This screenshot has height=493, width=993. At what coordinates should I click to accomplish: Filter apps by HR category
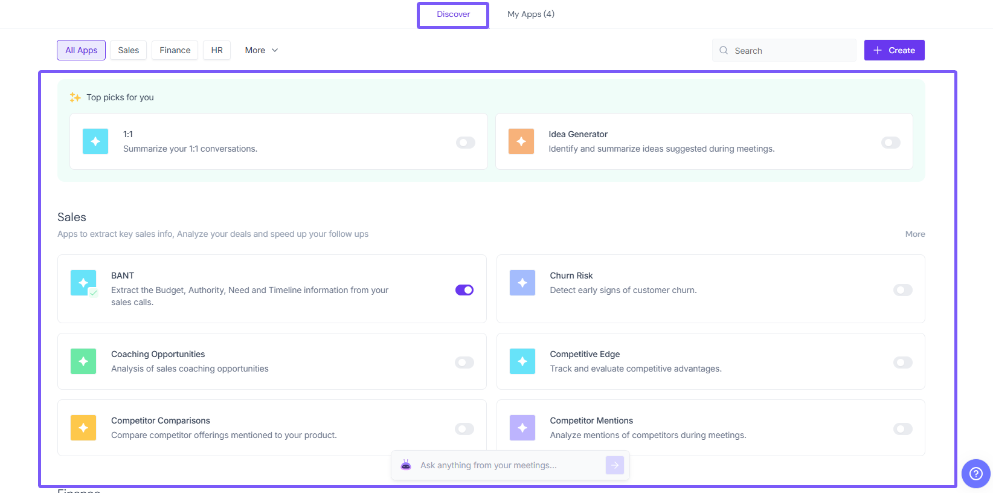[217, 50]
